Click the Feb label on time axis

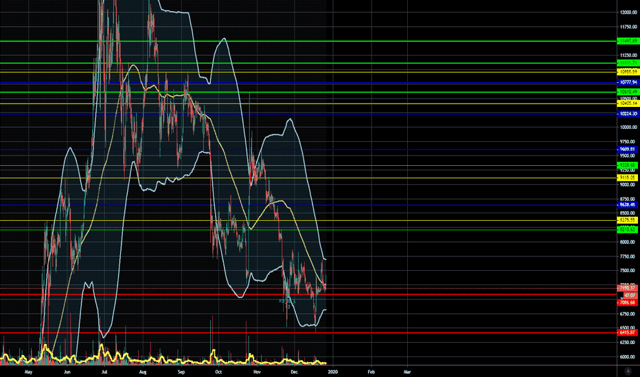click(x=371, y=372)
